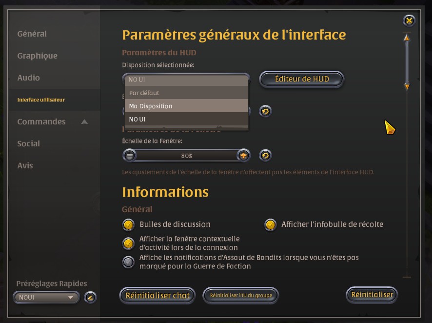Disable Afficher l'infobulle de récolte
This screenshot has height=323, width=432.
(x=270, y=224)
